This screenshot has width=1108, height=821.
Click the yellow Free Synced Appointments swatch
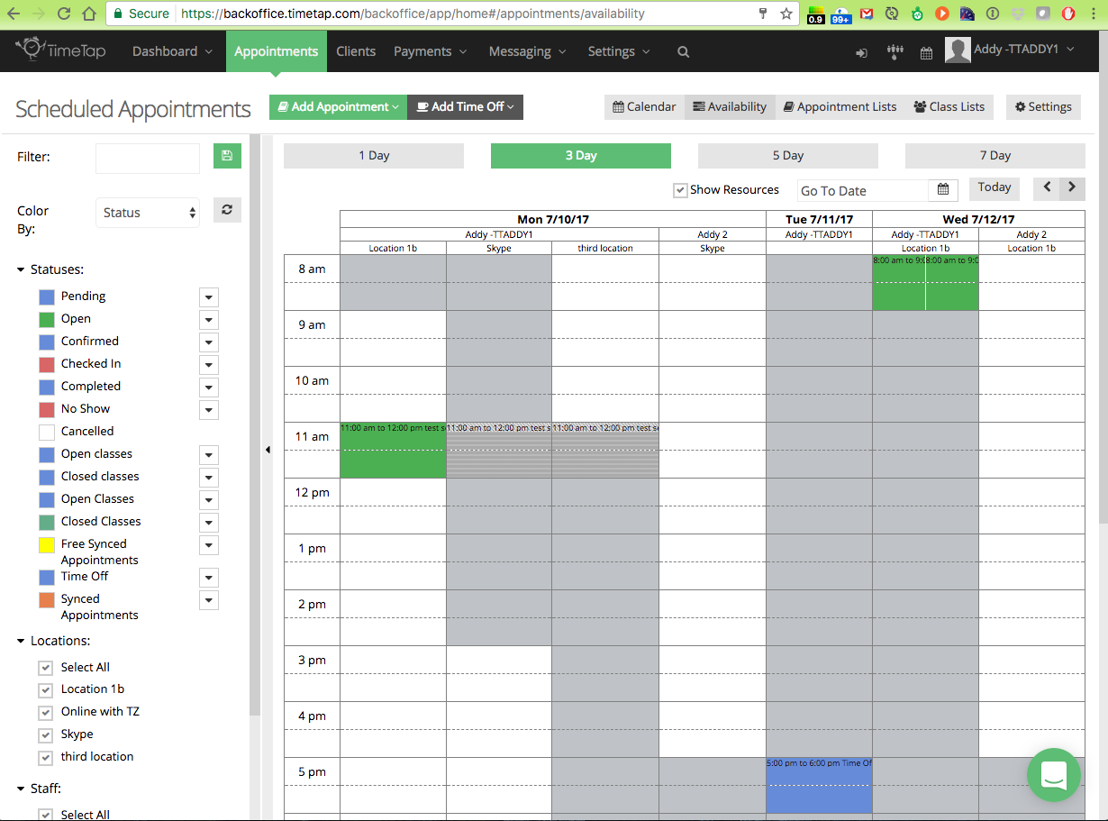pyautogui.click(x=47, y=545)
